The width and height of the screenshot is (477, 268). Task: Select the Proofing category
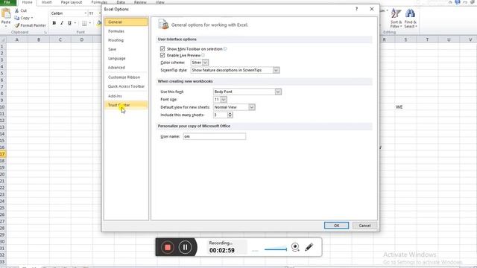[126, 40]
